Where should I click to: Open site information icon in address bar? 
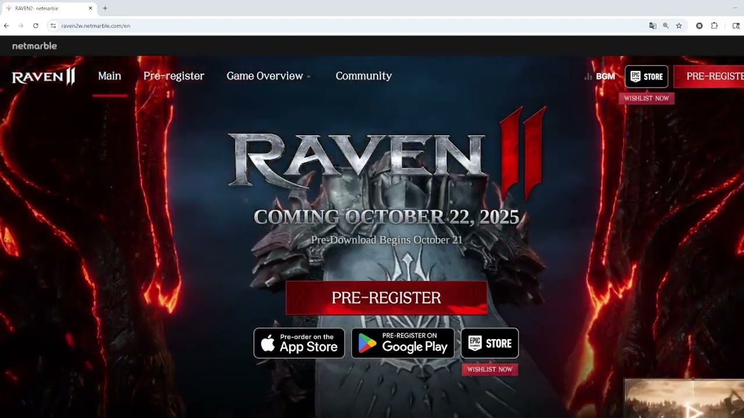coord(53,26)
